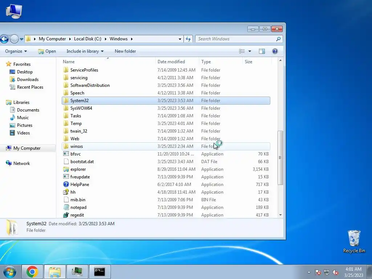The image size is (372, 279).
Task: Select the Temp folder icon
Action: 66,124
